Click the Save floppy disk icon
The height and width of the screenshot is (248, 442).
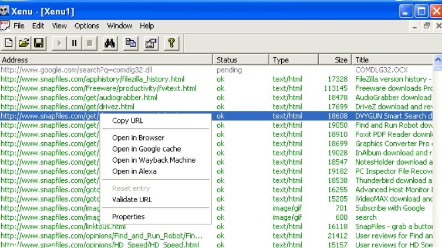(x=39, y=43)
